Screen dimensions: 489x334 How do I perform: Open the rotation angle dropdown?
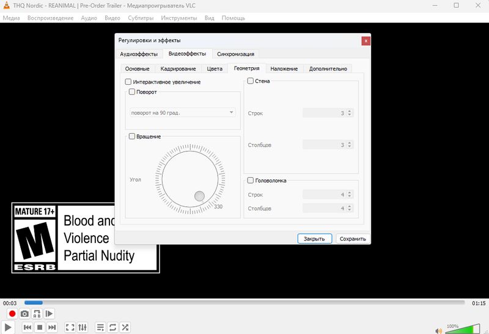(182, 112)
